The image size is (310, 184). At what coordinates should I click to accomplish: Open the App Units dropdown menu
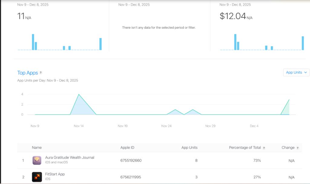(296, 72)
